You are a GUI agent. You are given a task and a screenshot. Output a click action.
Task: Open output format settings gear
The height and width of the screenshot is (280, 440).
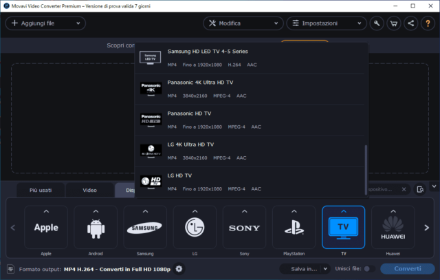179,268
